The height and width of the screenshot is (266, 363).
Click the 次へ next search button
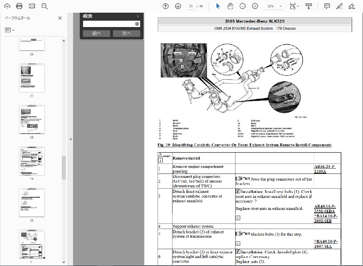(126, 33)
